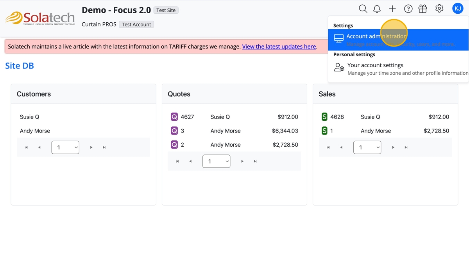Expand the Customers page number dropdown

(65, 147)
